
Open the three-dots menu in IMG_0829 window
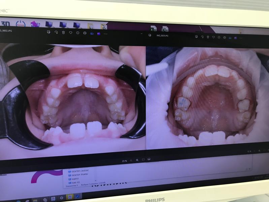pyautogui.click(x=241, y=38)
